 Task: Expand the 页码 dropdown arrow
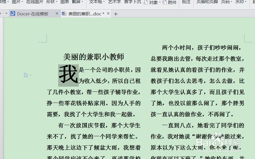click(x=231, y=2)
